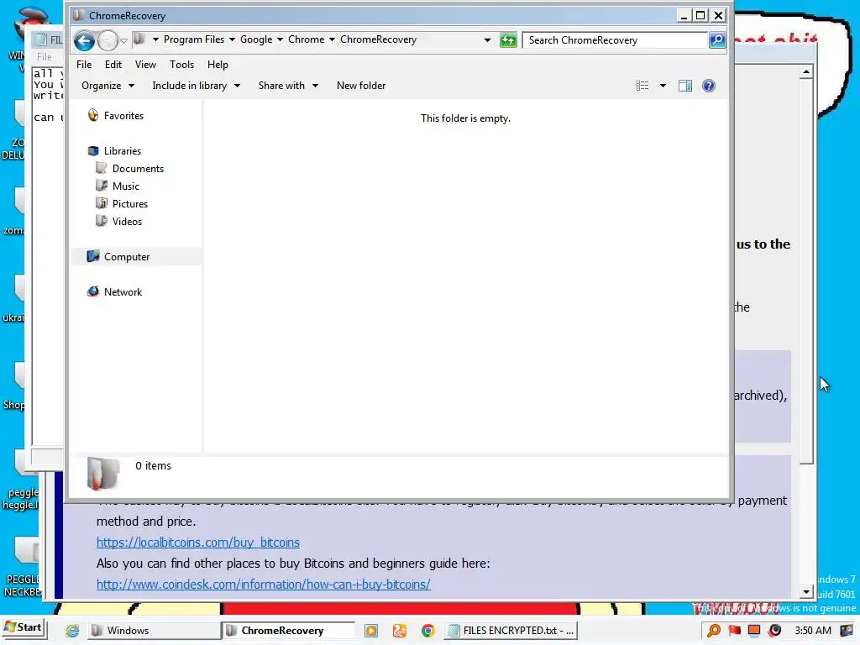The width and height of the screenshot is (860, 645).
Task: Click the red Action Center flag tray icon
Action: coord(734,631)
